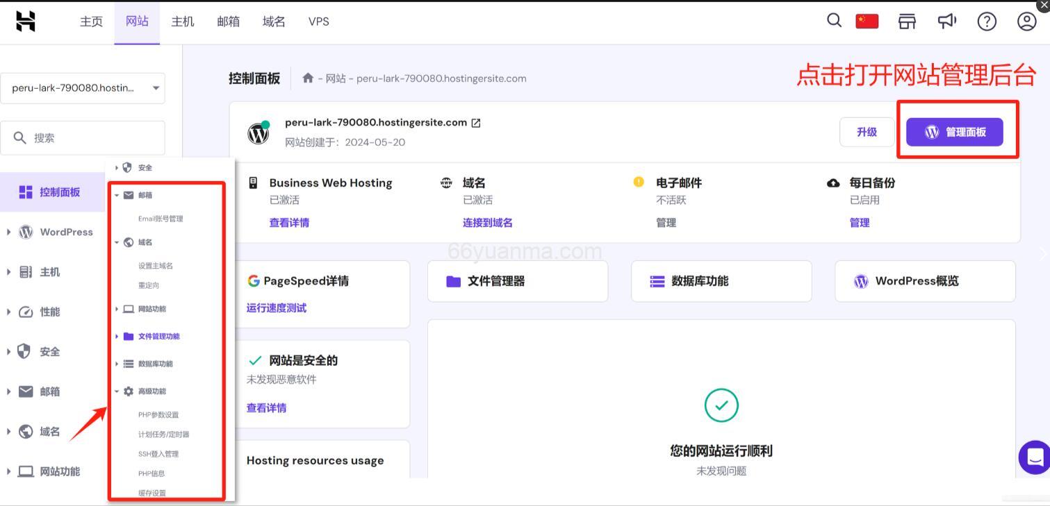Click the external link icon beside the domain
Image resolution: width=1050 pixels, height=506 pixels.
click(475, 122)
